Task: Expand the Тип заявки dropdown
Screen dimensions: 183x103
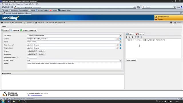Action: click(120, 35)
